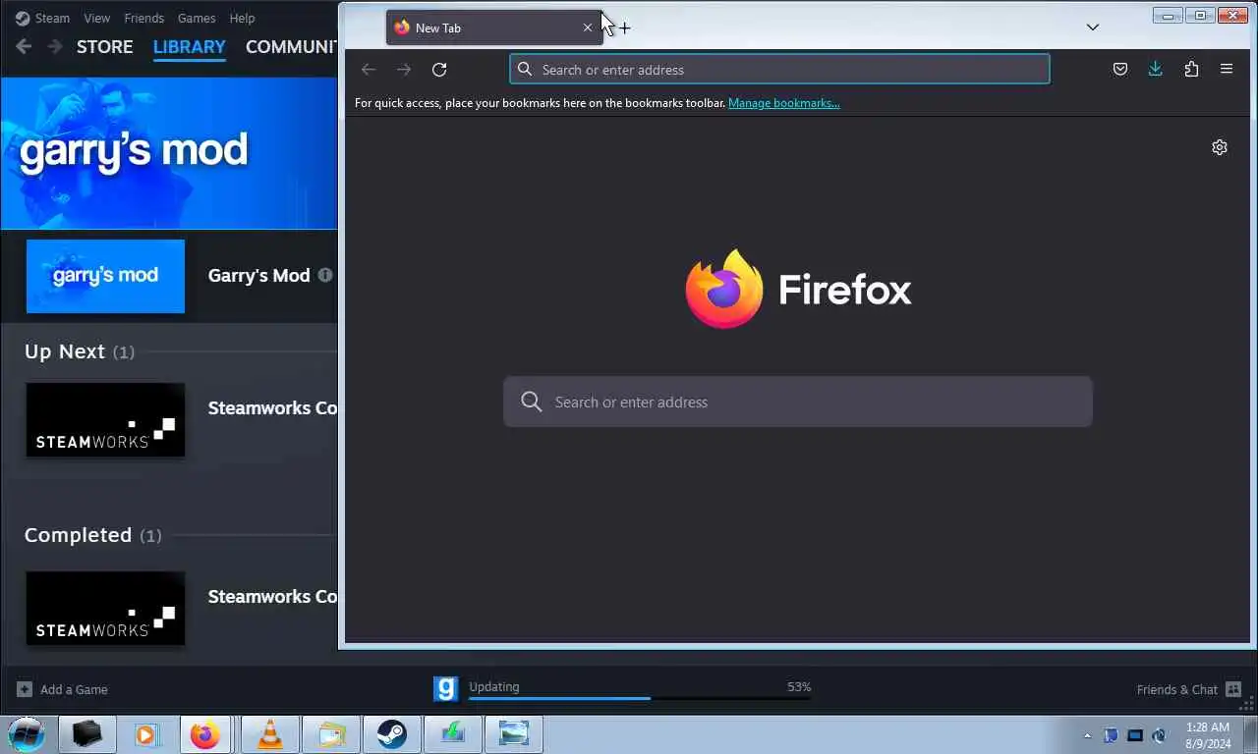Viewport: 1258px width, 754px height.
Task: Open a new Firefox tab with plus
Action: [x=624, y=28]
